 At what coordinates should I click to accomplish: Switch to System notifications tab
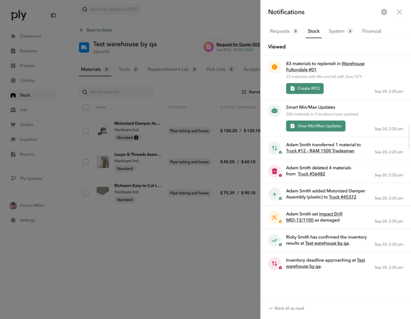pyautogui.click(x=341, y=31)
